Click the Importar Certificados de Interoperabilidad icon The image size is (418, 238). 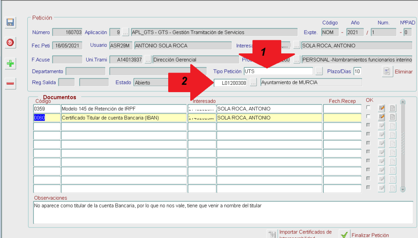click(272, 234)
